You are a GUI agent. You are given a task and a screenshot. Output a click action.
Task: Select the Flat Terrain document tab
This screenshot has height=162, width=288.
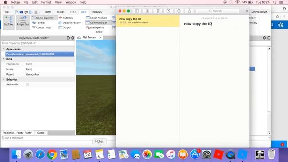point(89,37)
